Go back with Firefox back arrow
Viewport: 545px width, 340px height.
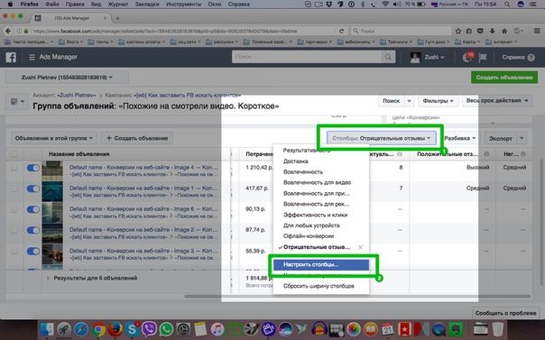coord(9,31)
